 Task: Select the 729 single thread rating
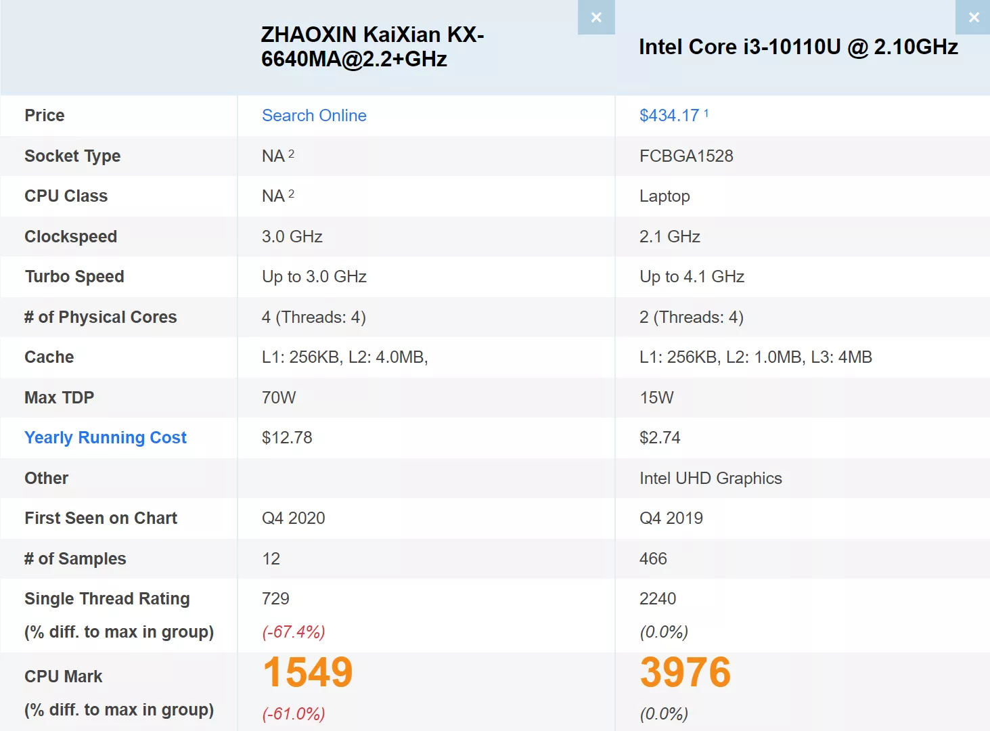point(275,599)
